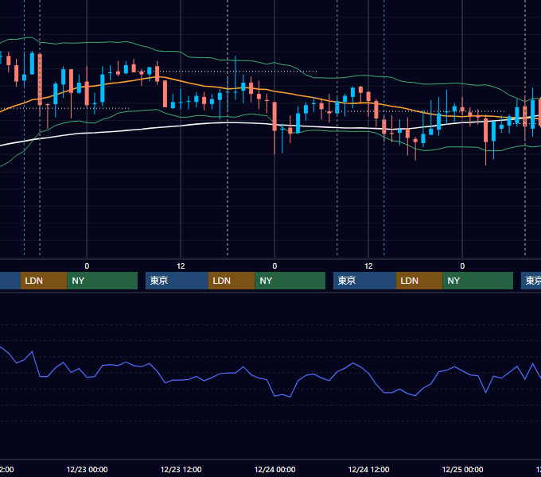
Task: Click the 12/23 12:00 time axis label
Action: pyautogui.click(x=181, y=469)
